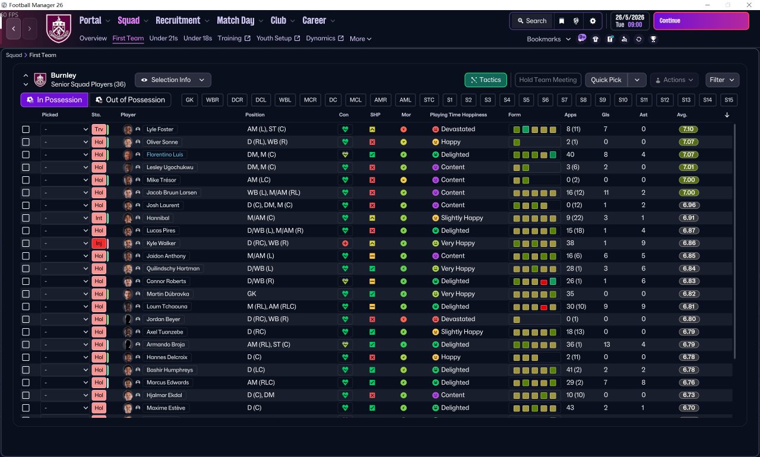The width and height of the screenshot is (760, 457).
Task: Click the Burnley club crest in header
Action: pos(59,28)
